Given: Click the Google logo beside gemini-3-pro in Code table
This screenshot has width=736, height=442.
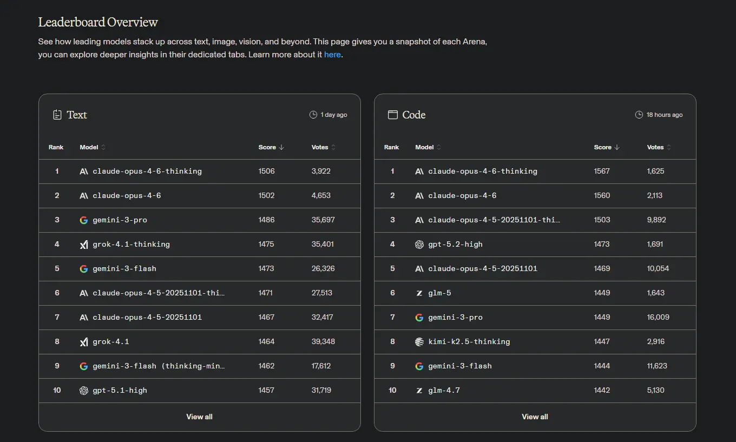Looking at the screenshot, I should click(x=419, y=318).
